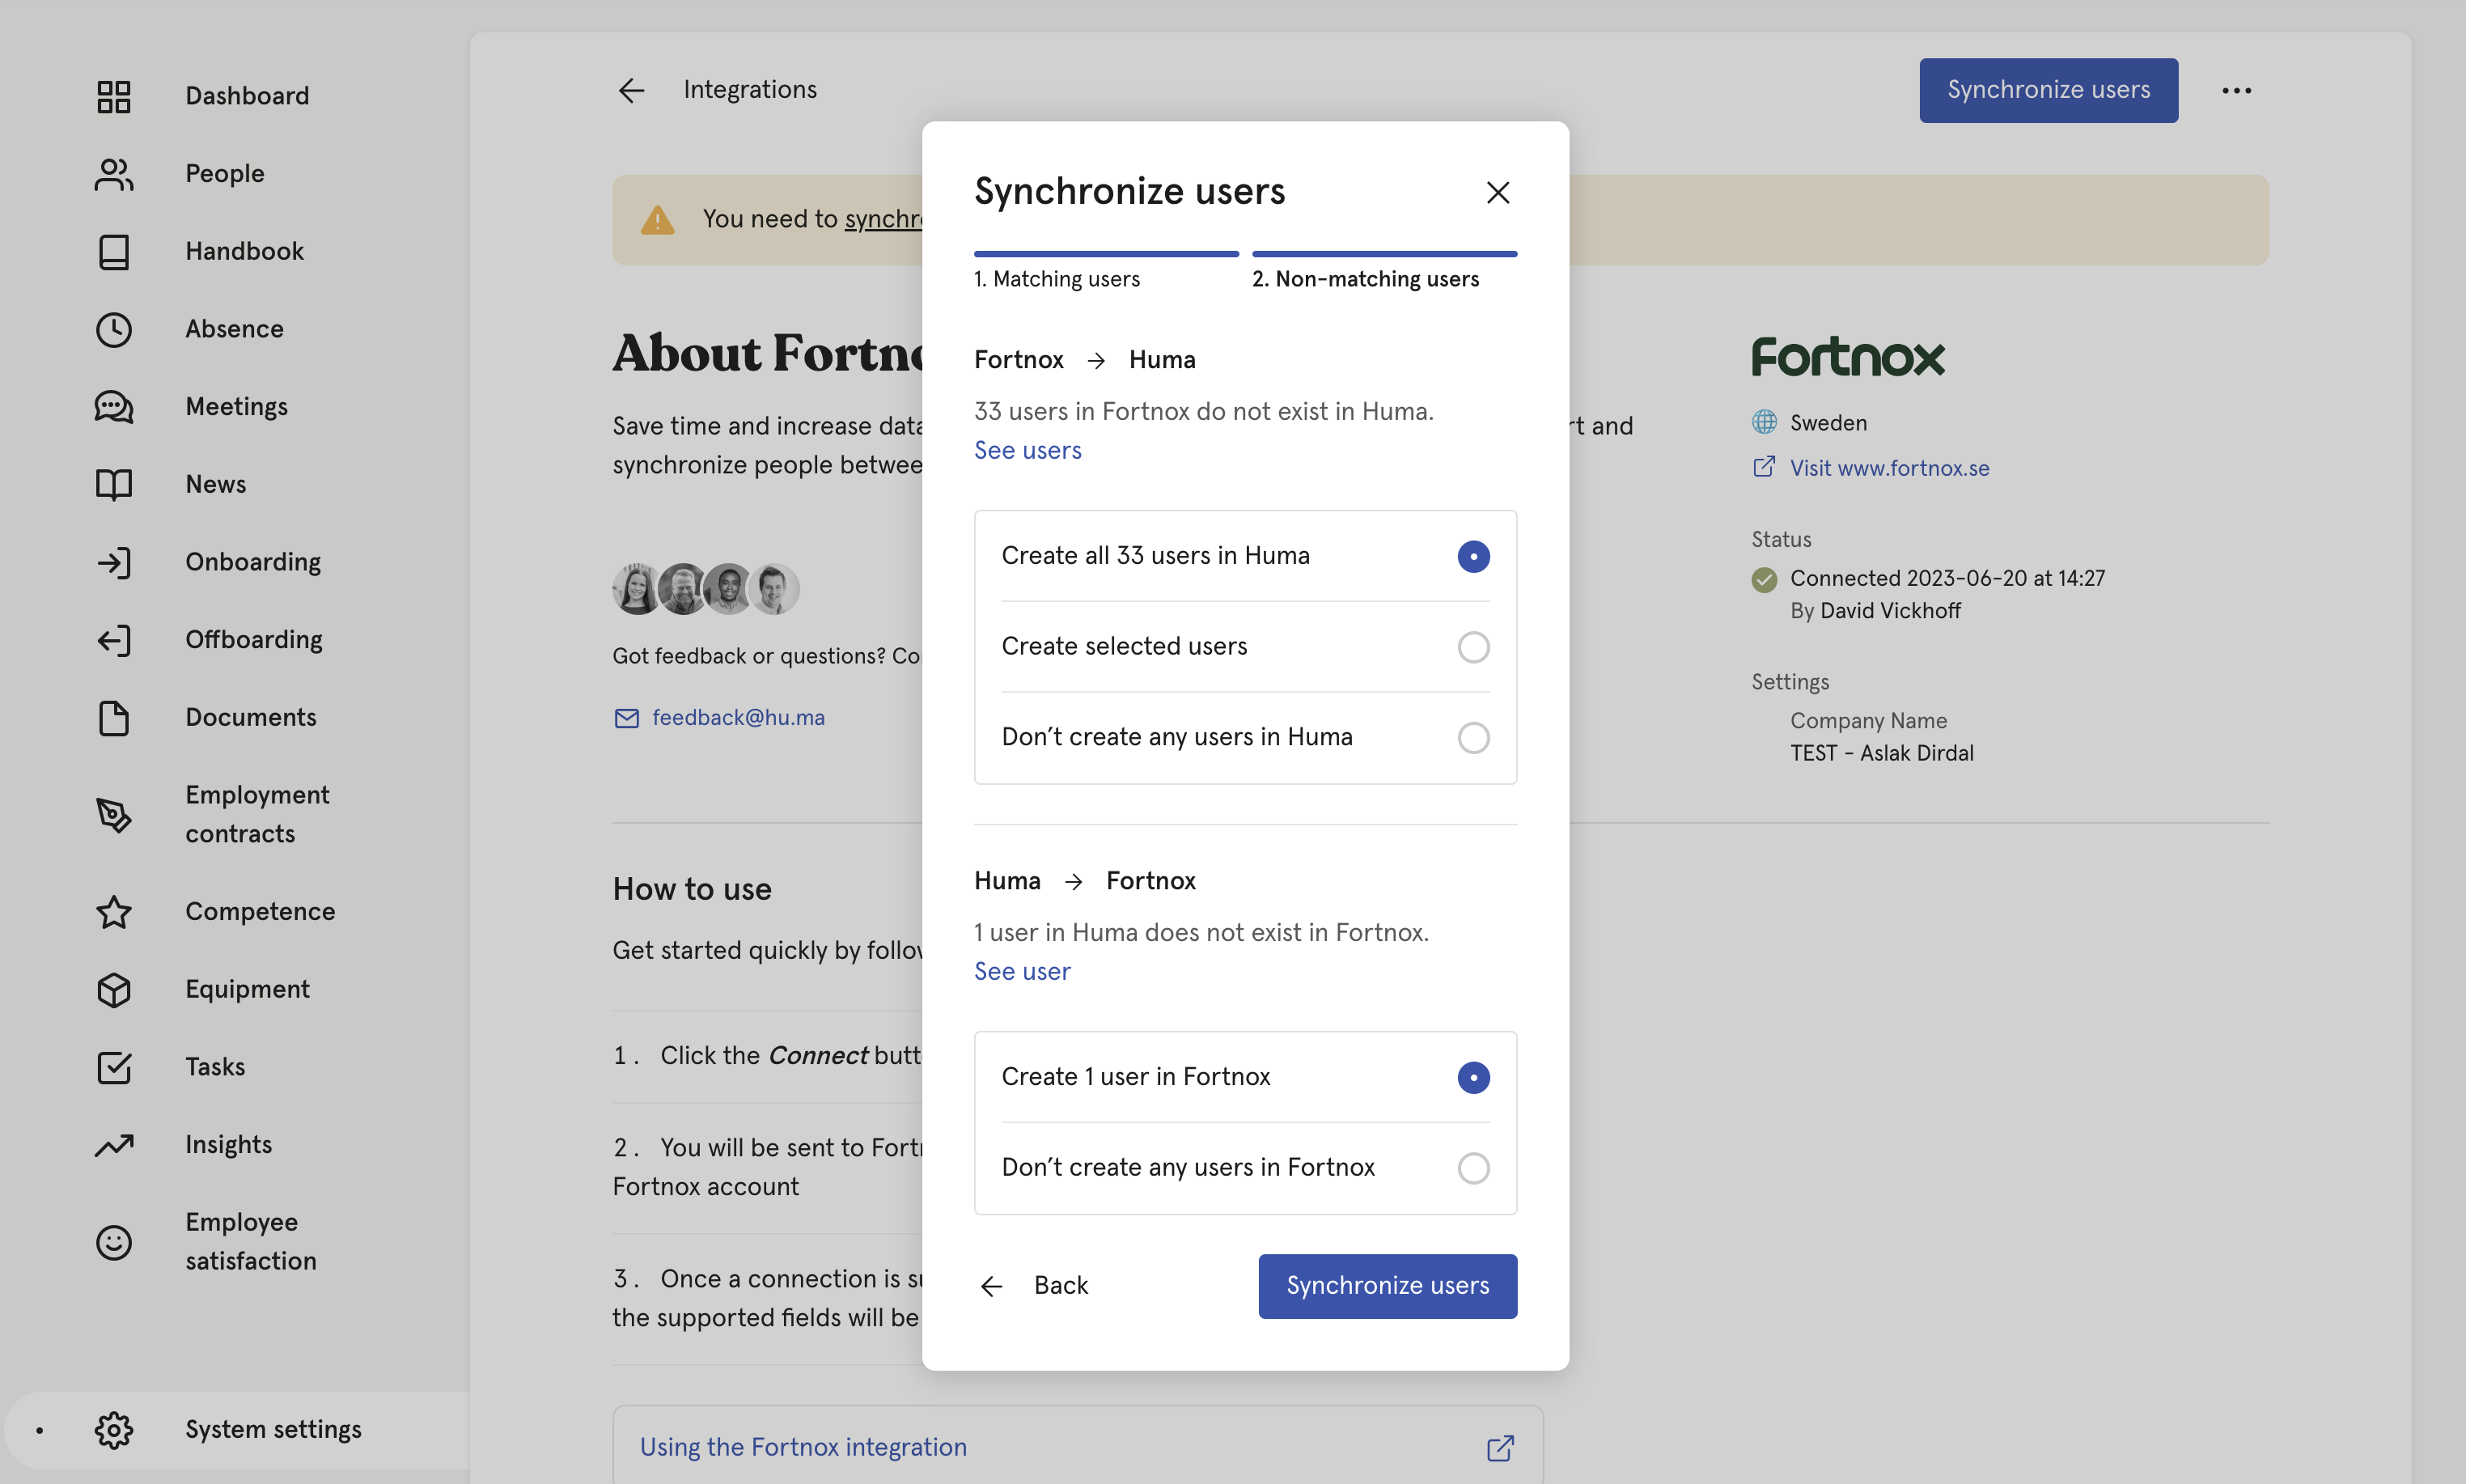Click the last team member avatar photo
The height and width of the screenshot is (1484, 2466).
pos(773,589)
